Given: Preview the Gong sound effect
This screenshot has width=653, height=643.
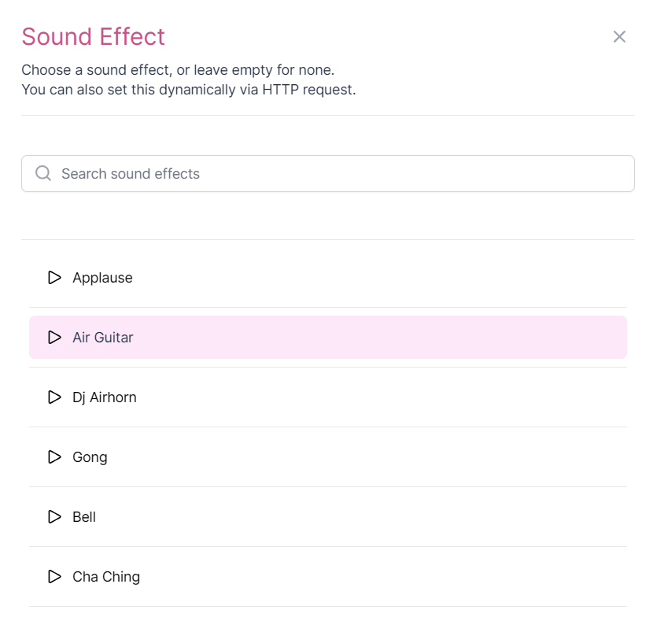Looking at the screenshot, I should [54, 457].
